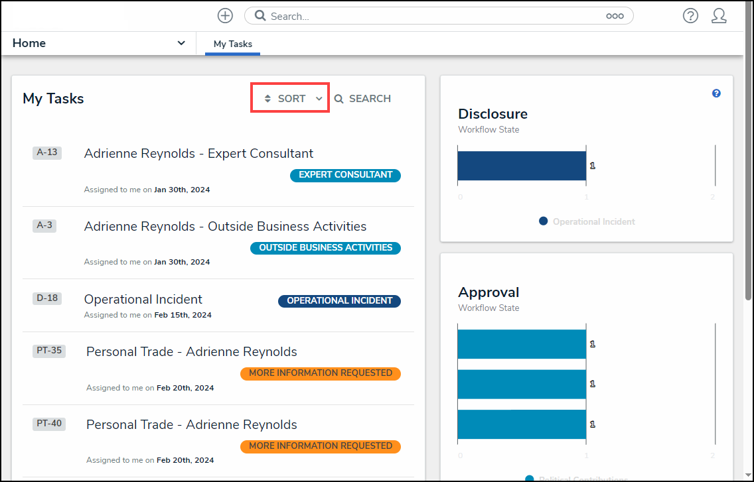The height and width of the screenshot is (482, 754).
Task: Expand the Home navigation dropdown
Action: coord(181,43)
